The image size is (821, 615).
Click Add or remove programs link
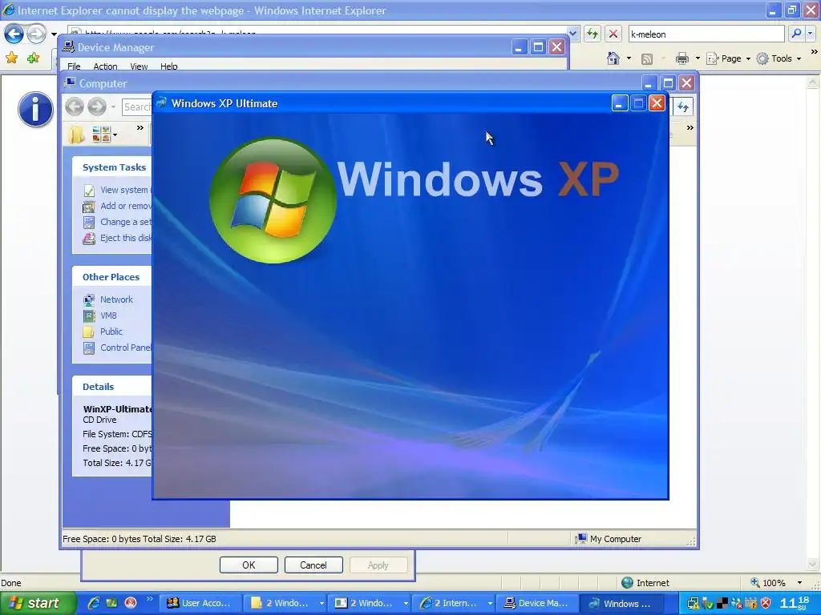tap(125, 206)
